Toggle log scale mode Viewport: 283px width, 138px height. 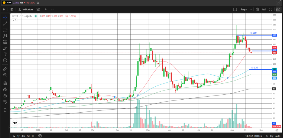coord(272,136)
